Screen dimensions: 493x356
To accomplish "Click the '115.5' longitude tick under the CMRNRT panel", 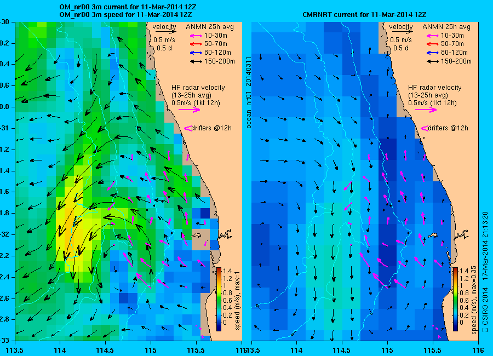I will coord(433,351).
